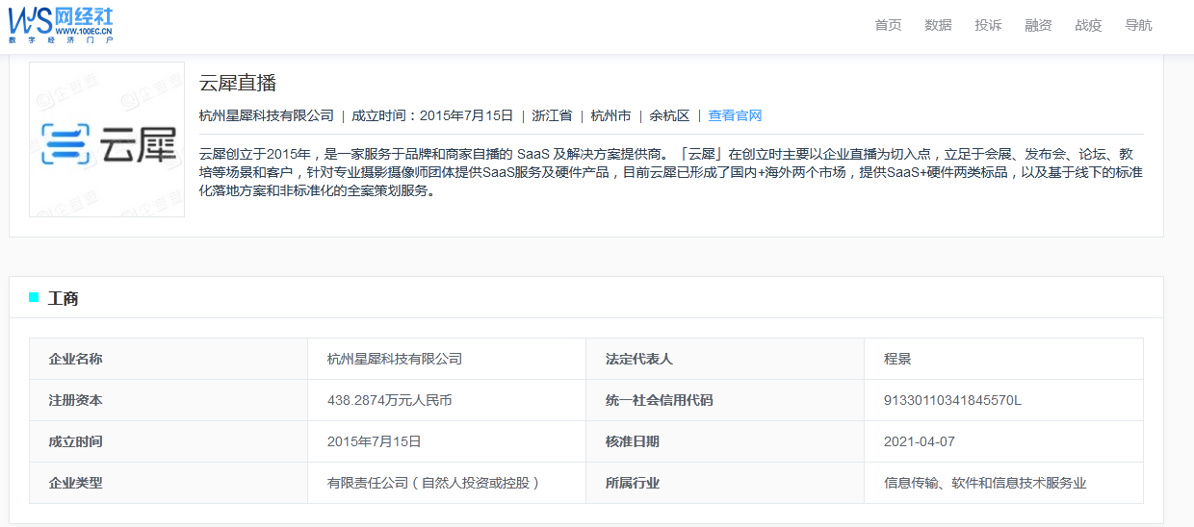
Task: Open the 数据 navigation item
Action: click(x=938, y=25)
